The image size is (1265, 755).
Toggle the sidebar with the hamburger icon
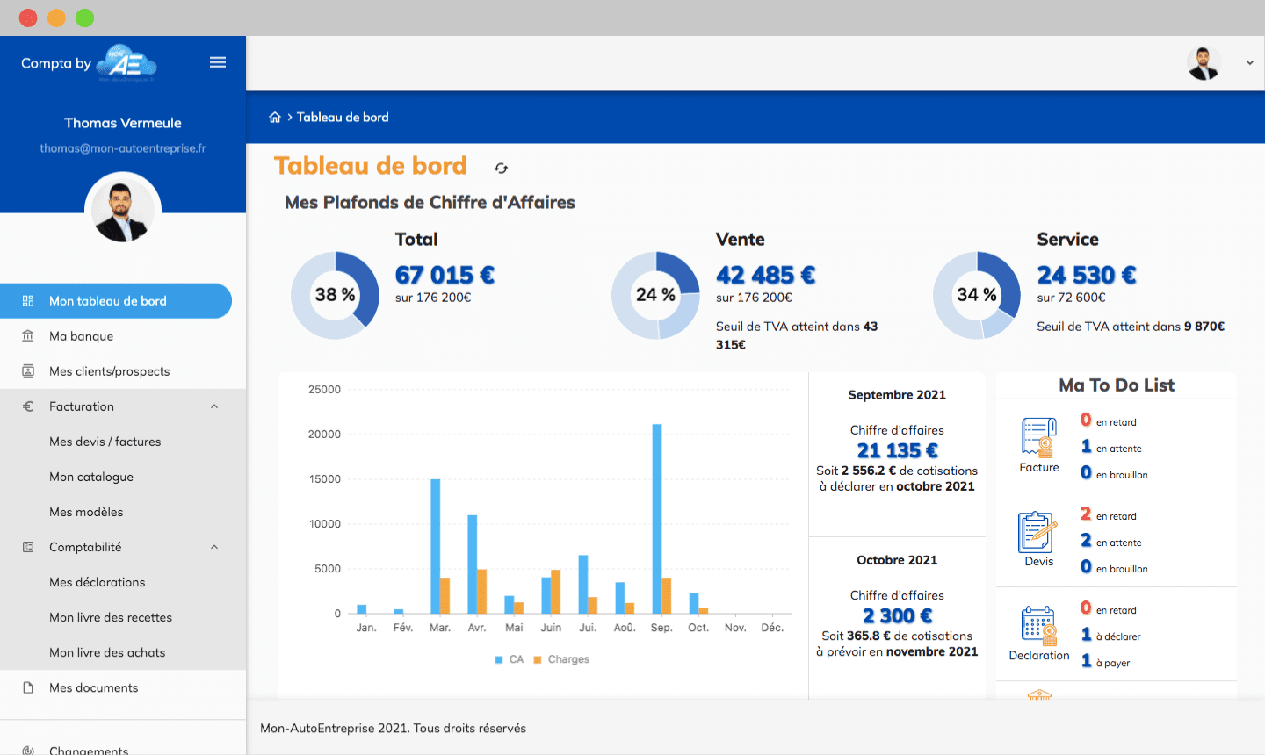[x=218, y=62]
